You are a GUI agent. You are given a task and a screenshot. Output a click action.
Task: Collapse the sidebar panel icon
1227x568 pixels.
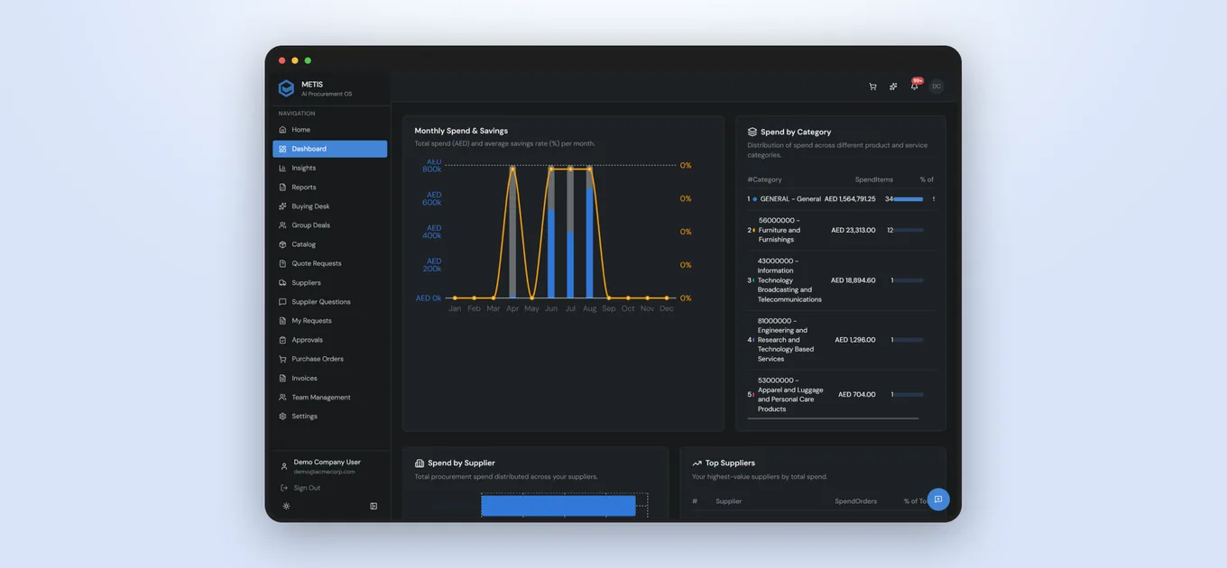(x=374, y=506)
